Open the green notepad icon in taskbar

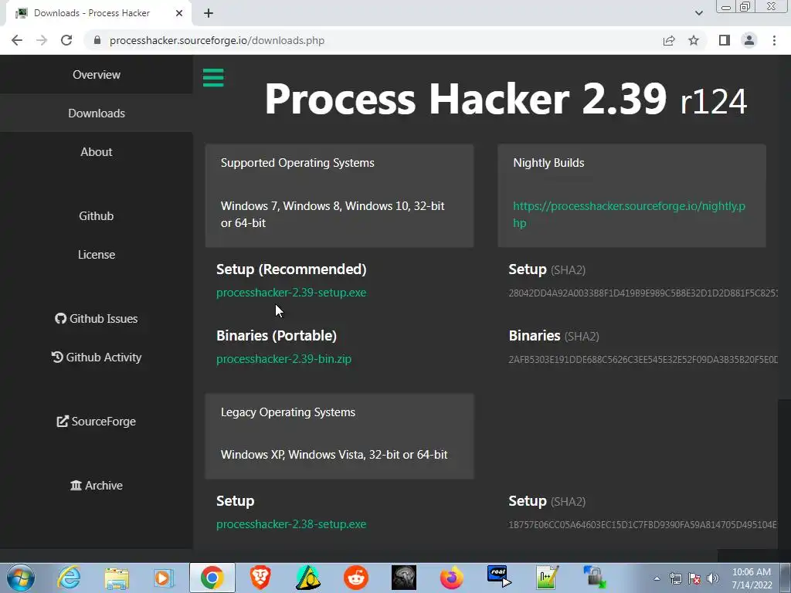point(547,578)
